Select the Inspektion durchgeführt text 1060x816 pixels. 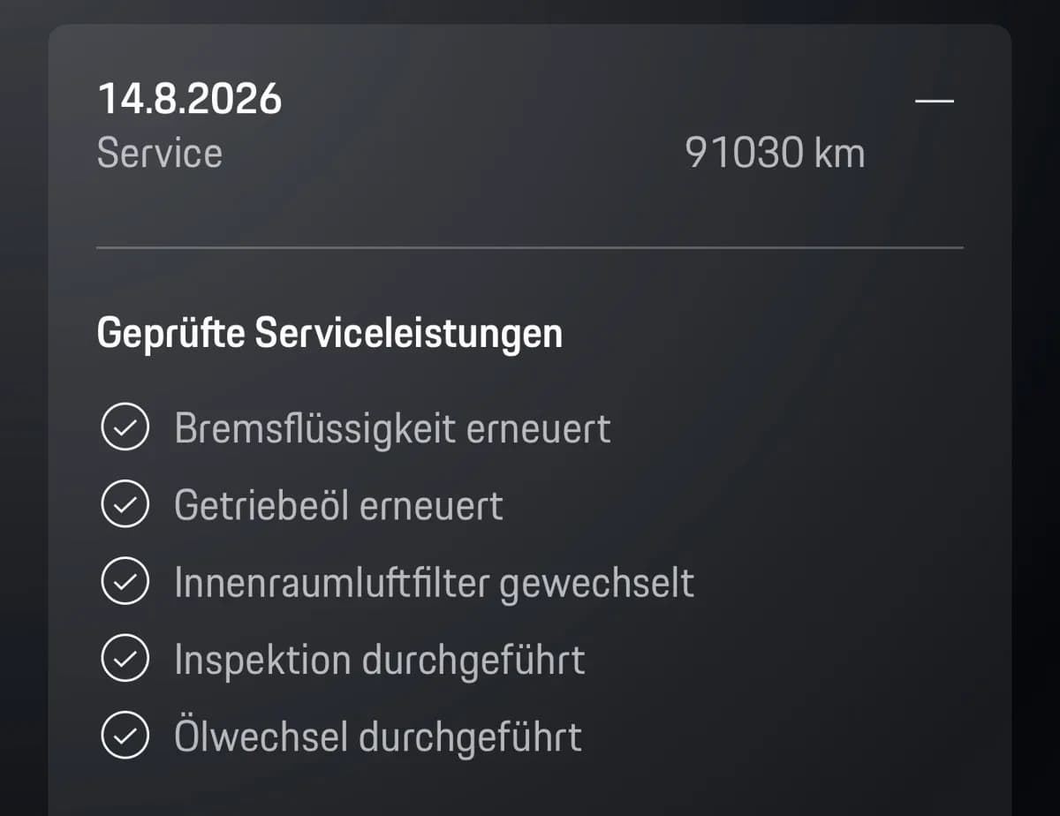(x=379, y=661)
